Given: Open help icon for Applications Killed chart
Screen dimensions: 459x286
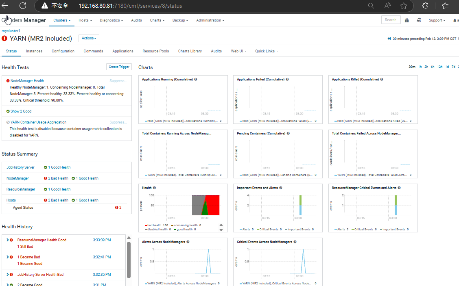Looking at the screenshot, I should 381,79.
